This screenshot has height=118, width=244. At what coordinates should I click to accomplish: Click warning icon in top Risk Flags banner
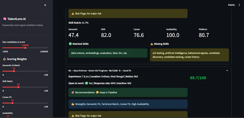pyautogui.click(x=73, y=13)
